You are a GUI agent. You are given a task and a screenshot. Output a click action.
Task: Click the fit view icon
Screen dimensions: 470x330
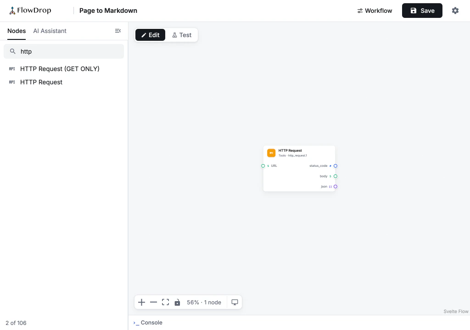pos(165,302)
